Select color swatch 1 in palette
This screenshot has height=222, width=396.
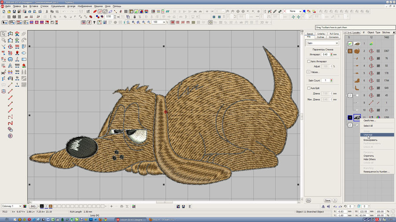[x=42, y=206]
